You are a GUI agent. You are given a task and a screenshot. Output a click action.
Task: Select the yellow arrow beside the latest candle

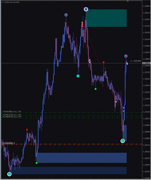127,64
